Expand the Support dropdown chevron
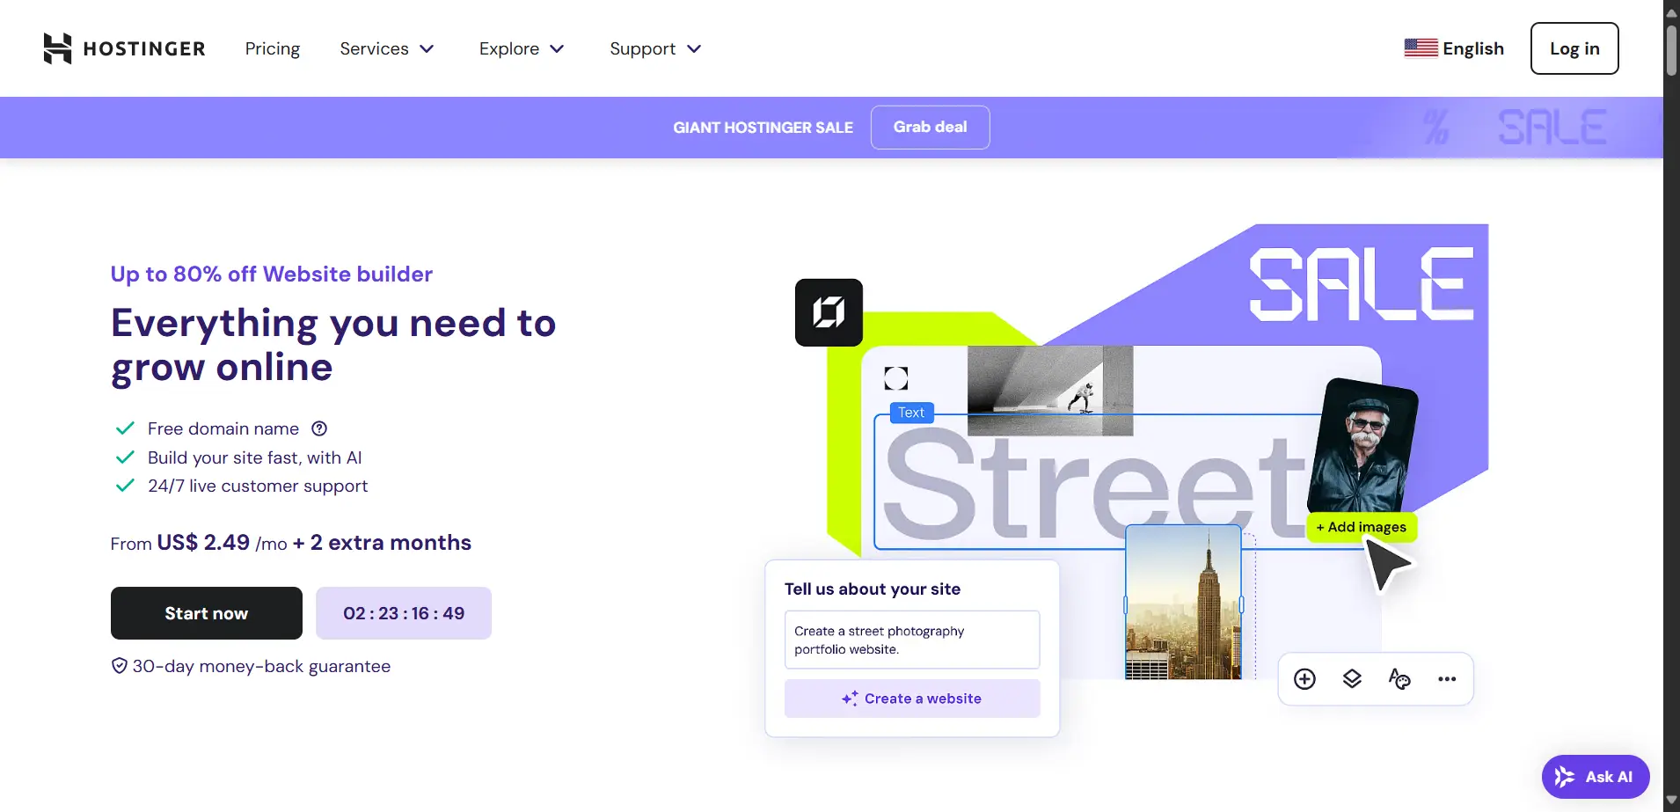1680x812 pixels. (x=694, y=49)
